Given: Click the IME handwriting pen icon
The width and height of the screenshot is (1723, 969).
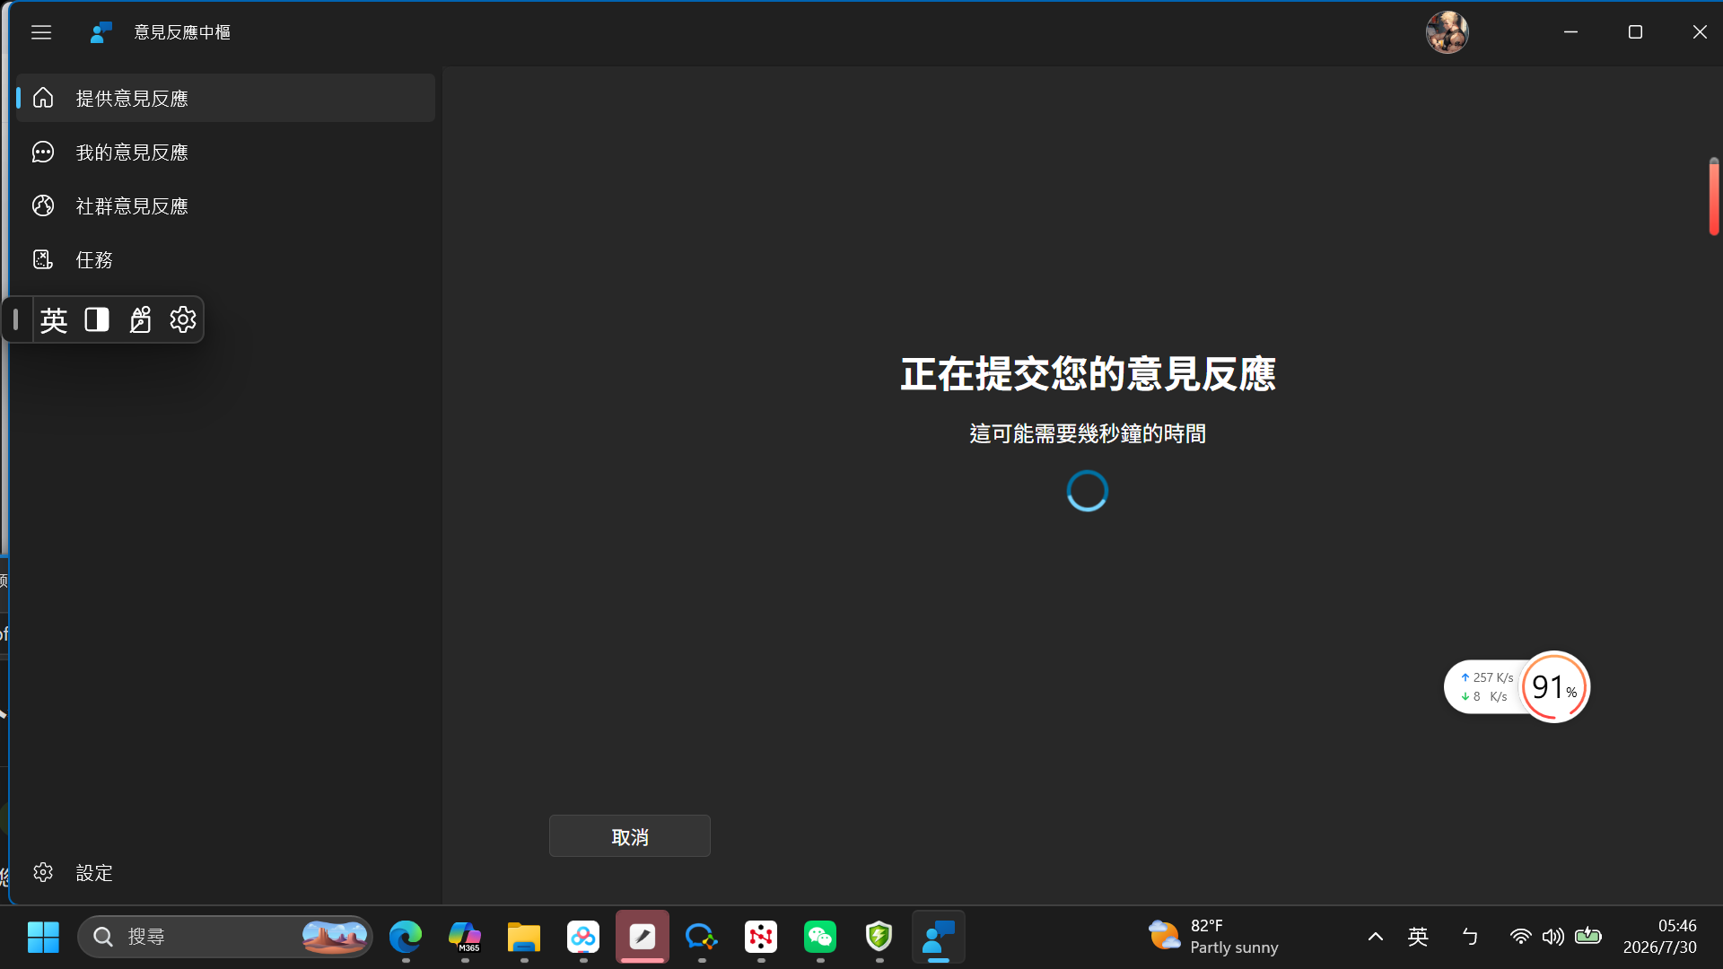Looking at the screenshot, I should click(140, 319).
